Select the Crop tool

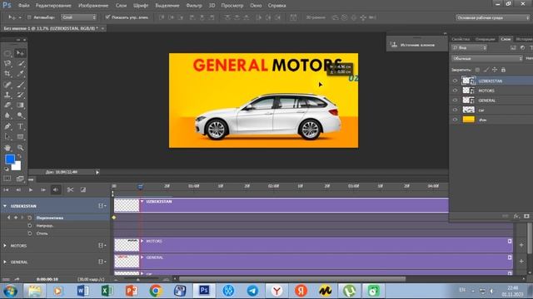coord(7,74)
